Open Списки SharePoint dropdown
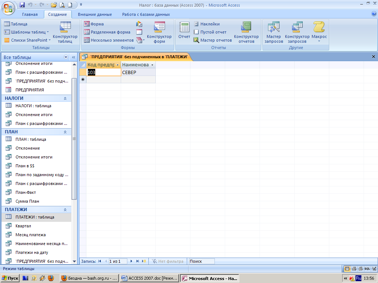The height and width of the screenshot is (283, 378). point(27,40)
